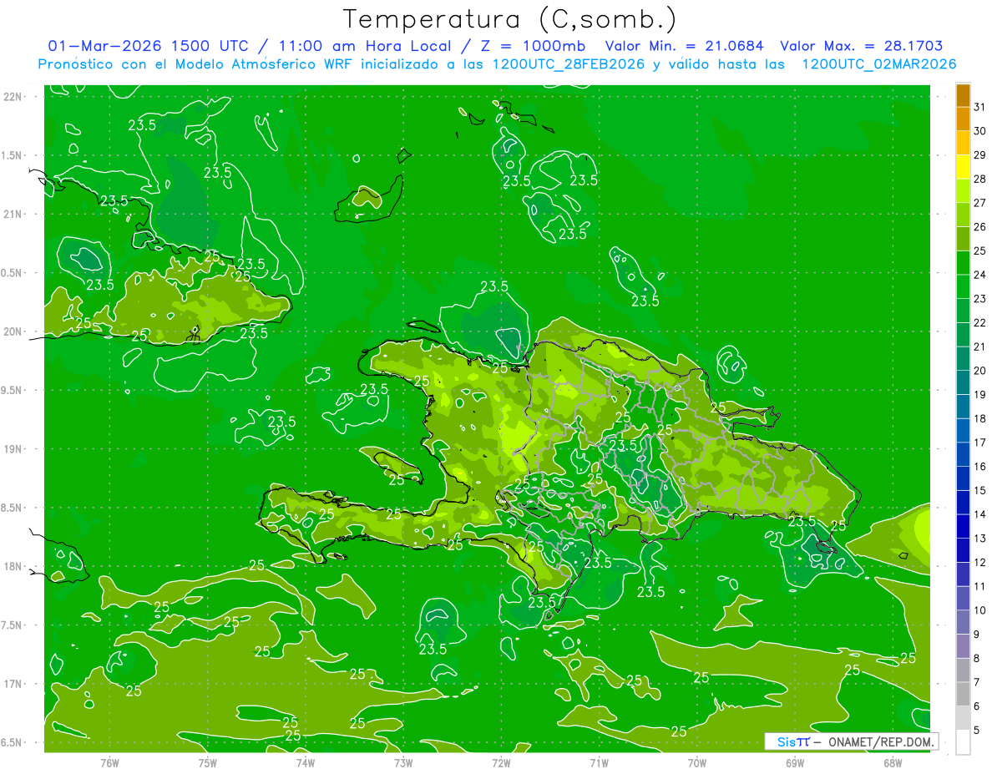Click the "71W" longitude axis label

tap(599, 763)
